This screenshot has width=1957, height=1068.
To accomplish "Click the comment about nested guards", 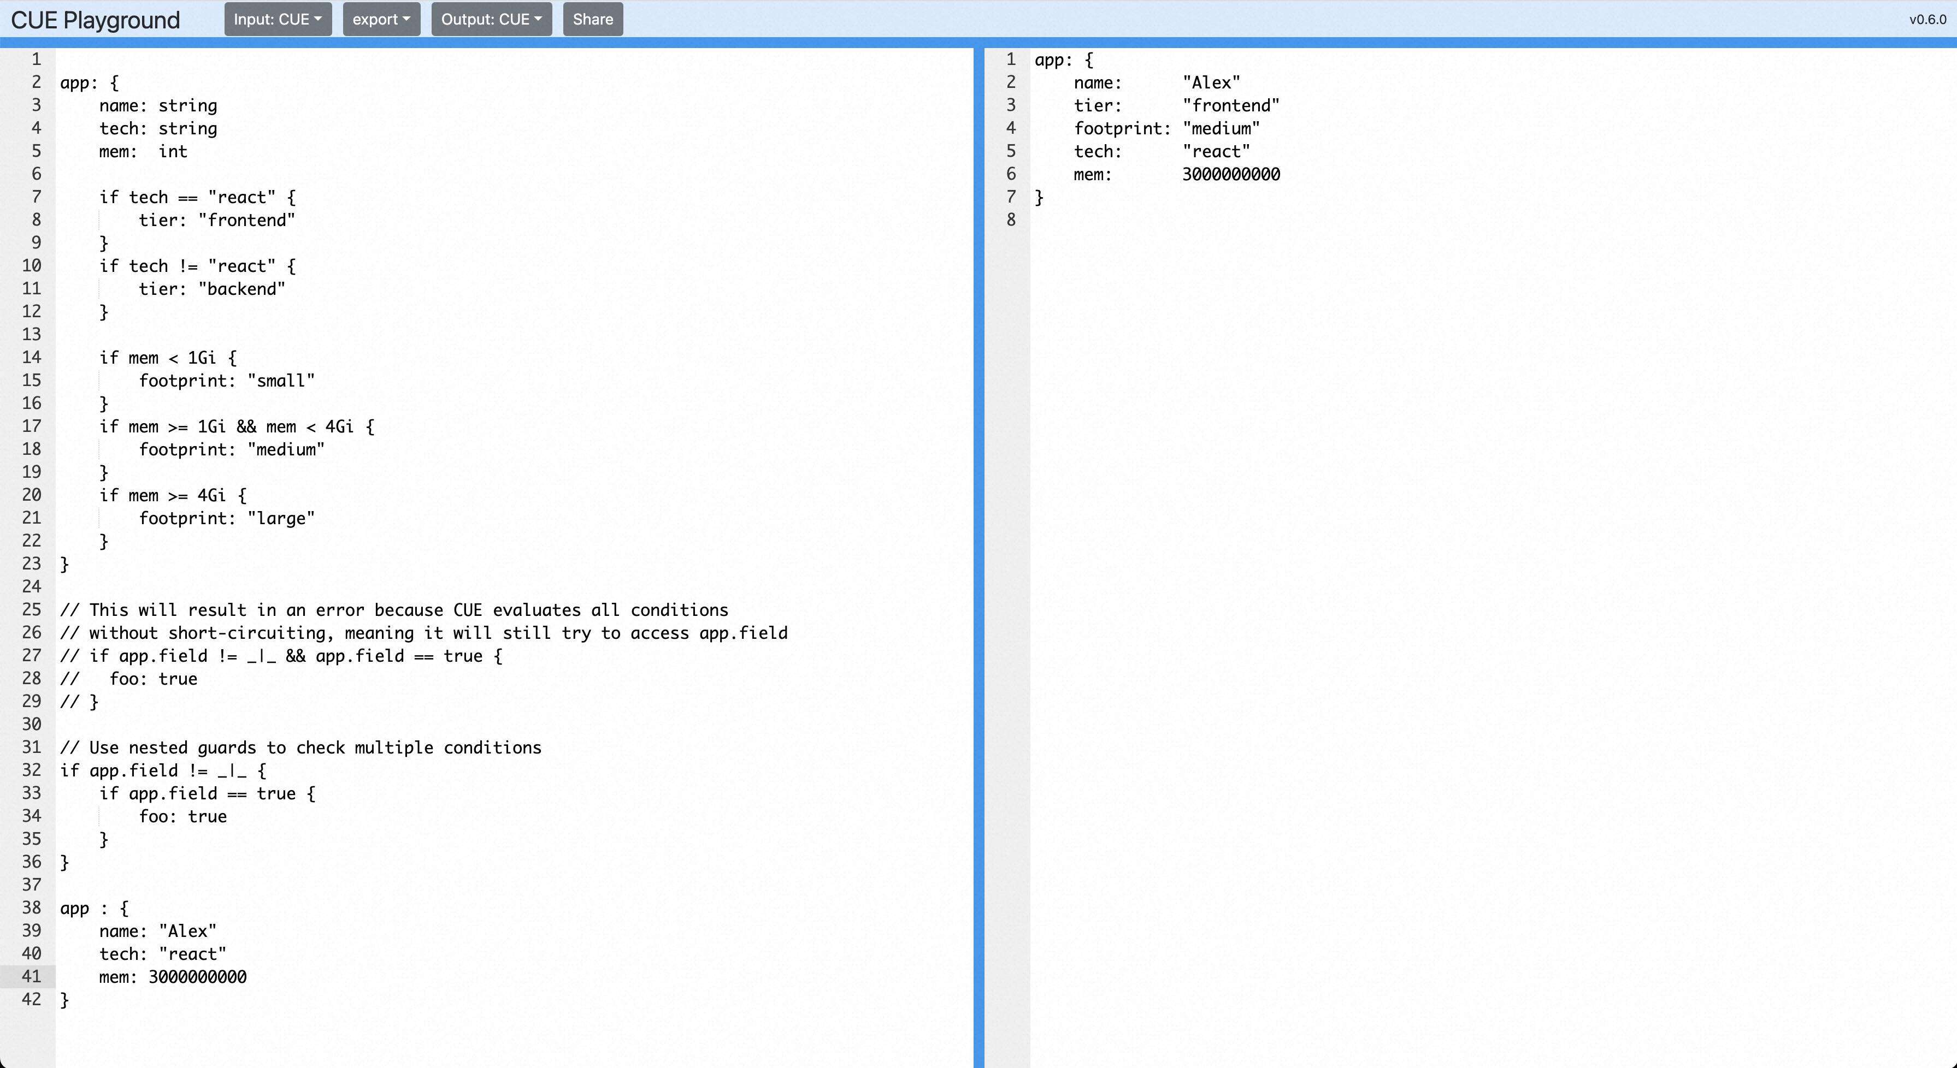I will coord(300,747).
